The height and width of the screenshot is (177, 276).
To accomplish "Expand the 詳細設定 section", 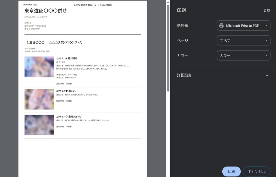I will pyautogui.click(x=223, y=75).
